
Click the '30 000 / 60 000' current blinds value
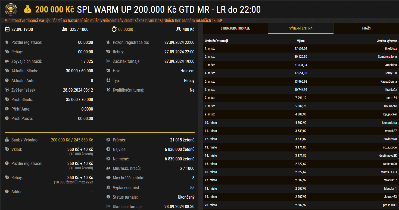point(79,71)
